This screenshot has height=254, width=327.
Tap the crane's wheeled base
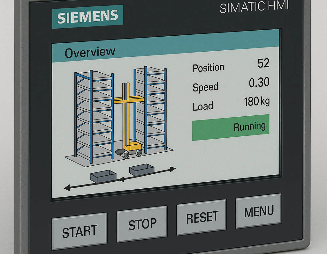129,152
